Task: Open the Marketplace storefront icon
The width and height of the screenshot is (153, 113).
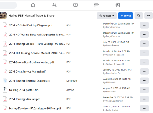Action: (96, 5)
